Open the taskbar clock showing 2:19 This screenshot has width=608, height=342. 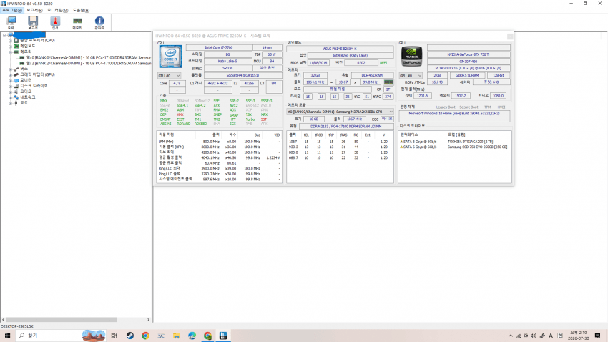(x=579, y=336)
